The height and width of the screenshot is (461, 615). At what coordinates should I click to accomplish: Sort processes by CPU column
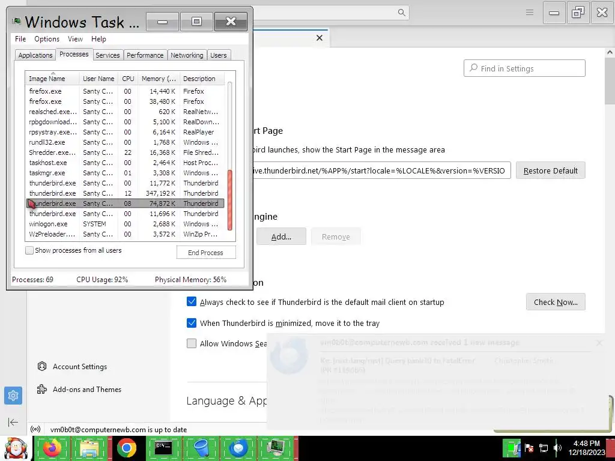click(x=128, y=79)
